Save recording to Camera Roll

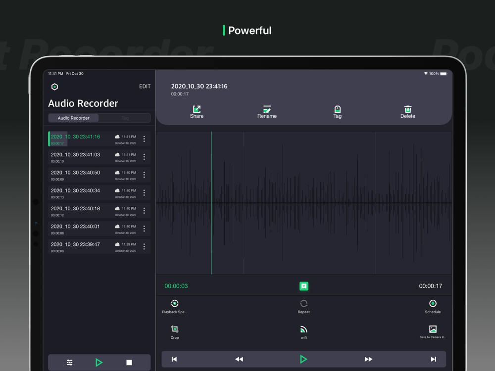(433, 329)
